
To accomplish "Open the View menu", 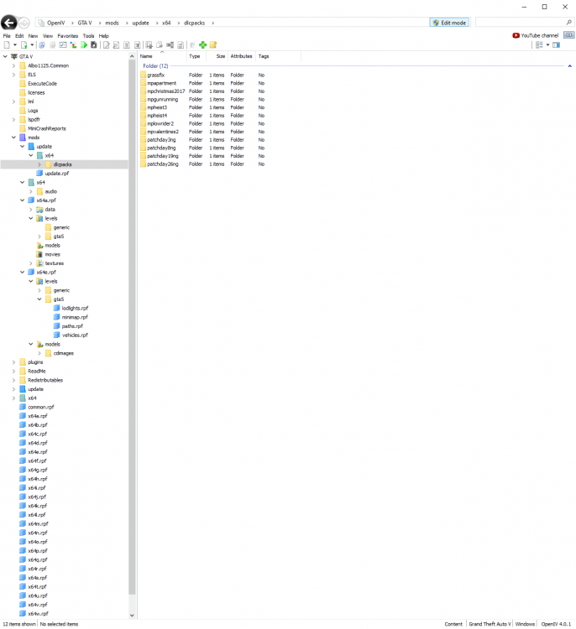I will (x=48, y=36).
